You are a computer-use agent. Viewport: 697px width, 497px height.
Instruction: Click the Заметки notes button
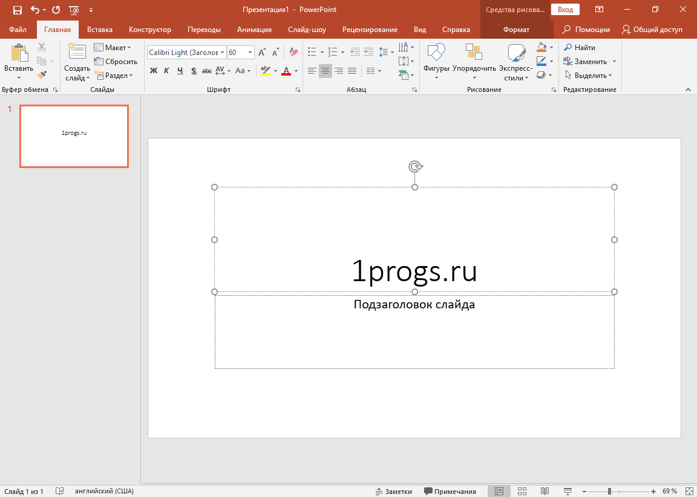point(393,491)
